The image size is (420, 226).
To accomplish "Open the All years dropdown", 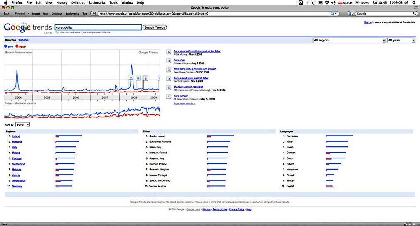I will [401, 40].
